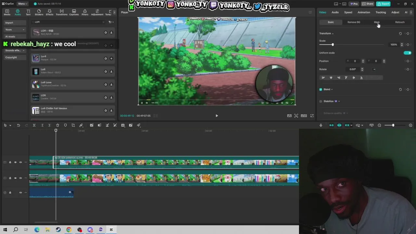Viewport: 416px width, 234px height.
Task: Open full screen preview
Action: click(x=312, y=116)
